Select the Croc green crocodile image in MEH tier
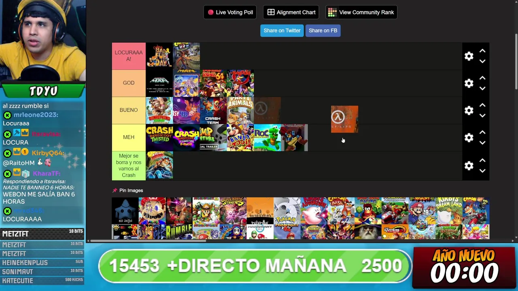 (x=267, y=137)
